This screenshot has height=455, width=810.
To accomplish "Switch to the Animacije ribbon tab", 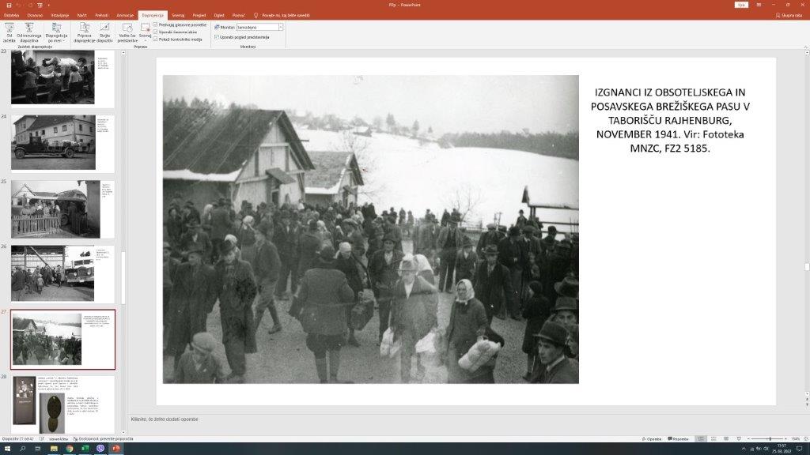I will 124,15.
